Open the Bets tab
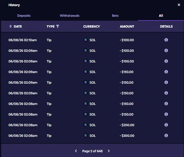The width and height of the screenshot is (184, 157). [115, 16]
